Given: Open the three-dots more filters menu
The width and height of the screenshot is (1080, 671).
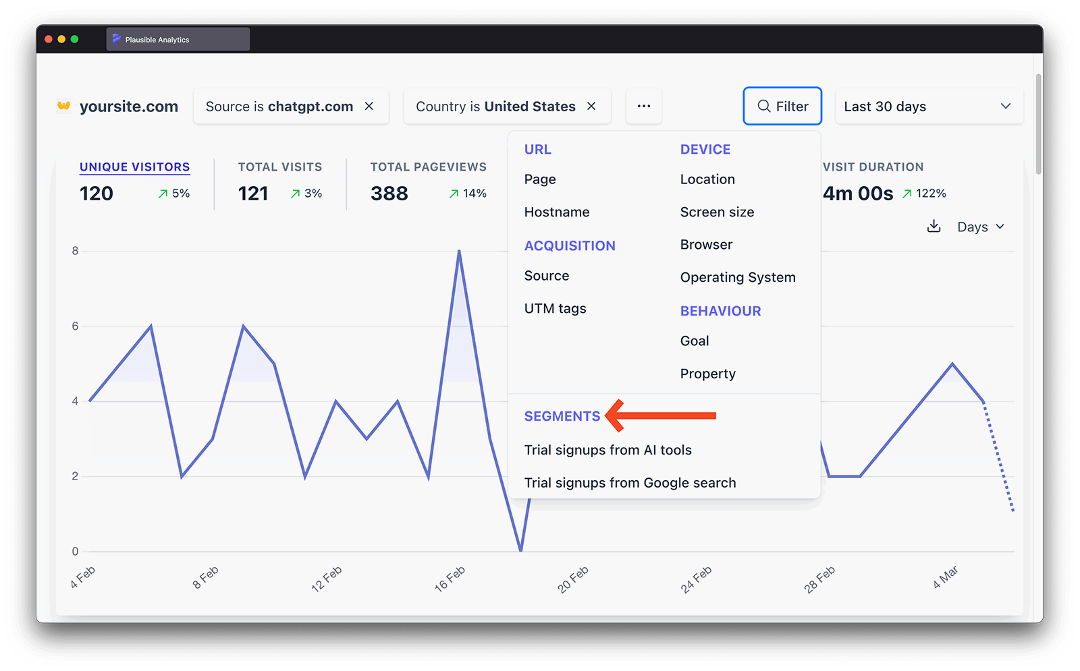Looking at the screenshot, I should click(x=644, y=107).
